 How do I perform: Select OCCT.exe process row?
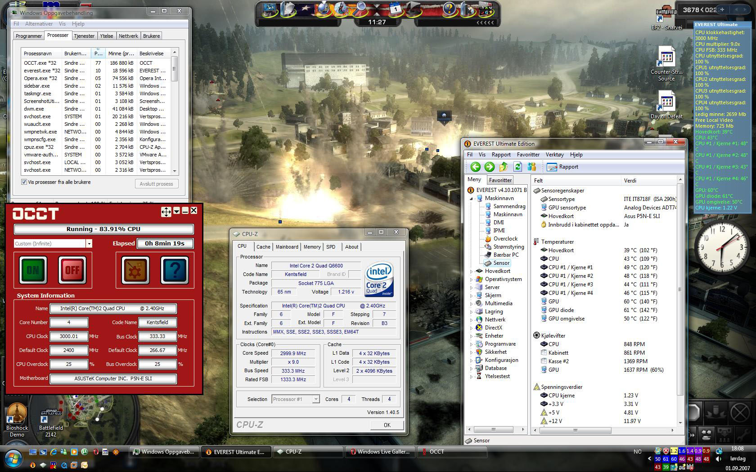click(x=96, y=63)
